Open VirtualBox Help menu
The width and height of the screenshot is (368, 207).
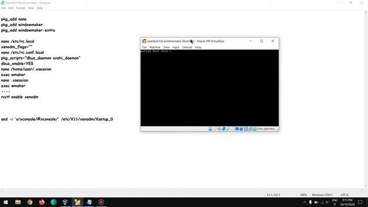[198, 47]
